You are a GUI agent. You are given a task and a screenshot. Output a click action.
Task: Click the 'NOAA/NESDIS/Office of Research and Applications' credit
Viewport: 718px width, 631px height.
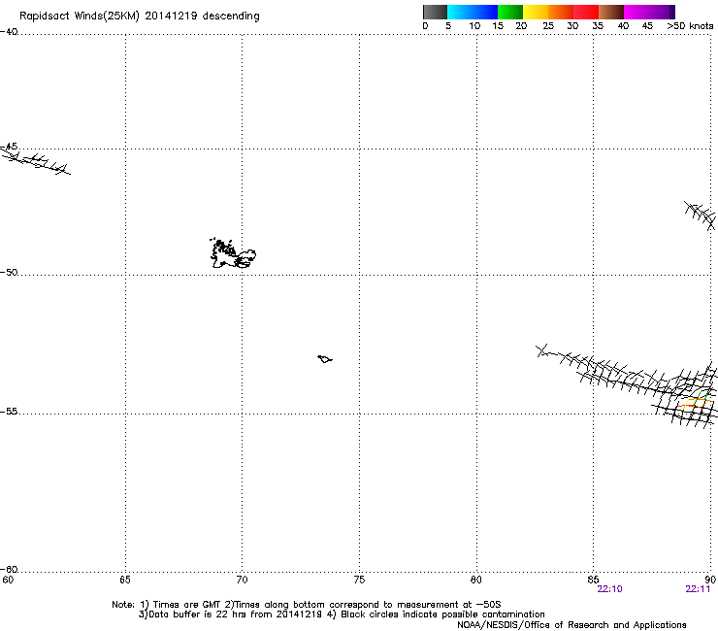571,625
